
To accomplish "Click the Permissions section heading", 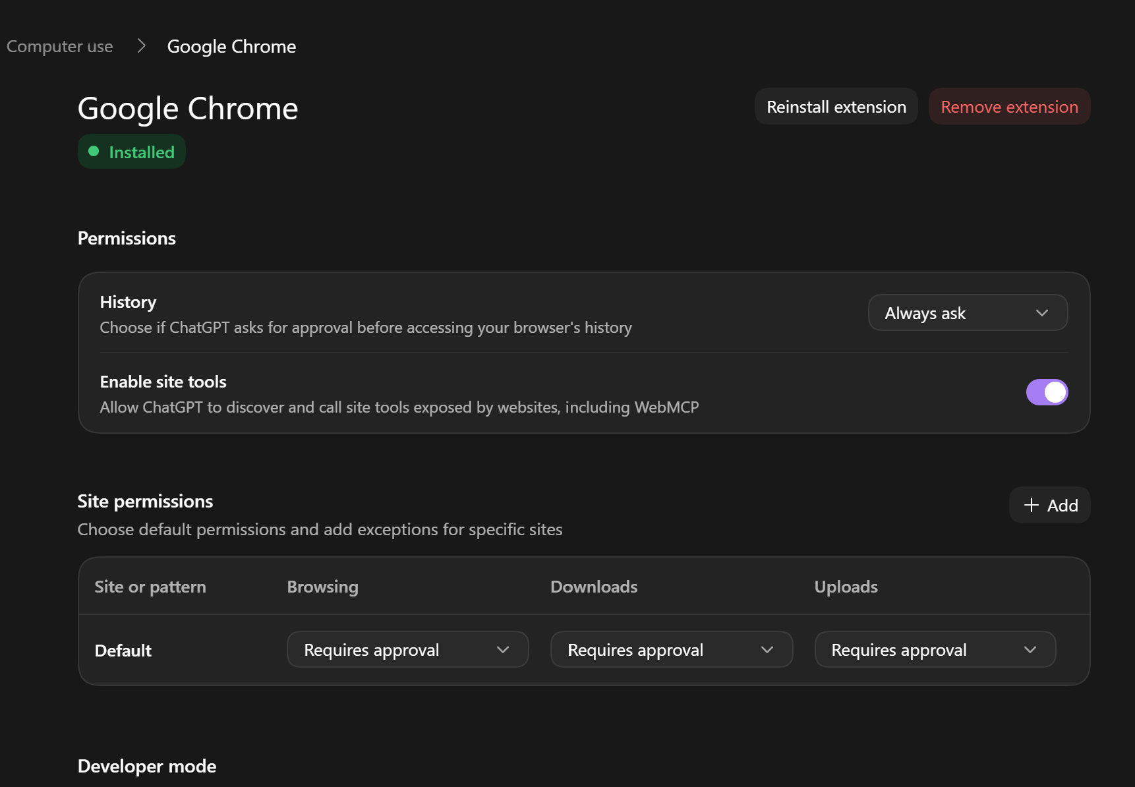I will pyautogui.click(x=127, y=238).
